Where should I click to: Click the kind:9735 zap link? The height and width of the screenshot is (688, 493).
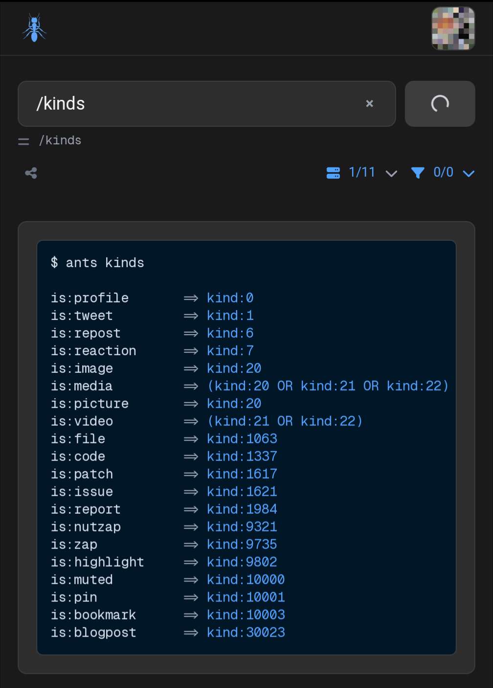[x=242, y=545]
